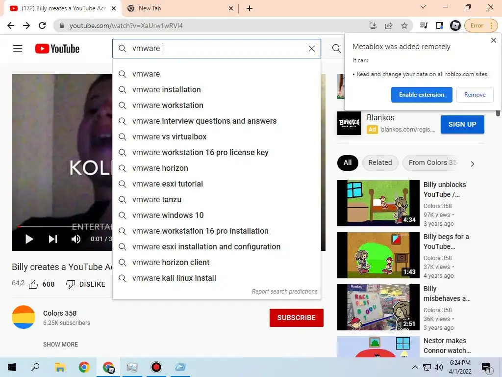This screenshot has width=502, height=377.
Task: Install the app via the address bar icon
Action: tap(373, 26)
